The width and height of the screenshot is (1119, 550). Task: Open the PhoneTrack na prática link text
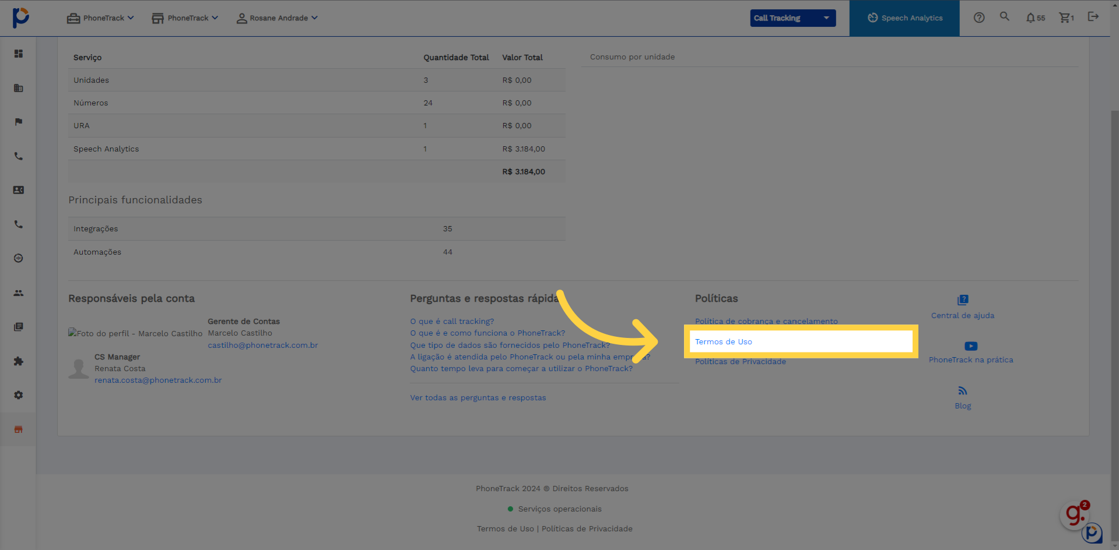(x=971, y=359)
